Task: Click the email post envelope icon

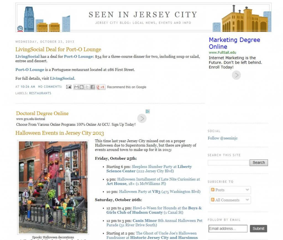Action: pyautogui.click(x=69, y=87)
